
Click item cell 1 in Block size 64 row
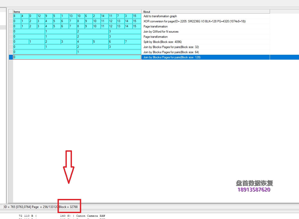pos(109,52)
